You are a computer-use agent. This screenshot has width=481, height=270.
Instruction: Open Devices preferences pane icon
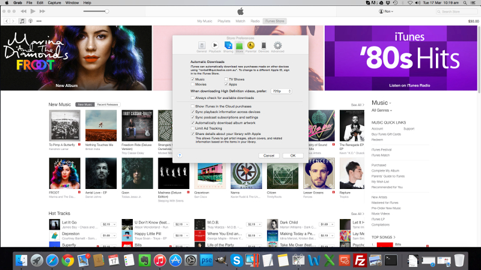(263, 47)
